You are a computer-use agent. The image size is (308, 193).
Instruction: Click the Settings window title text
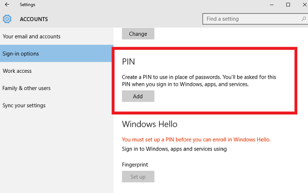tap(27, 5)
